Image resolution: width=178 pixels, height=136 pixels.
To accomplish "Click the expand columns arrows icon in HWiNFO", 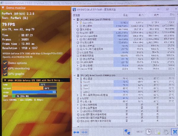I will 76,132.
